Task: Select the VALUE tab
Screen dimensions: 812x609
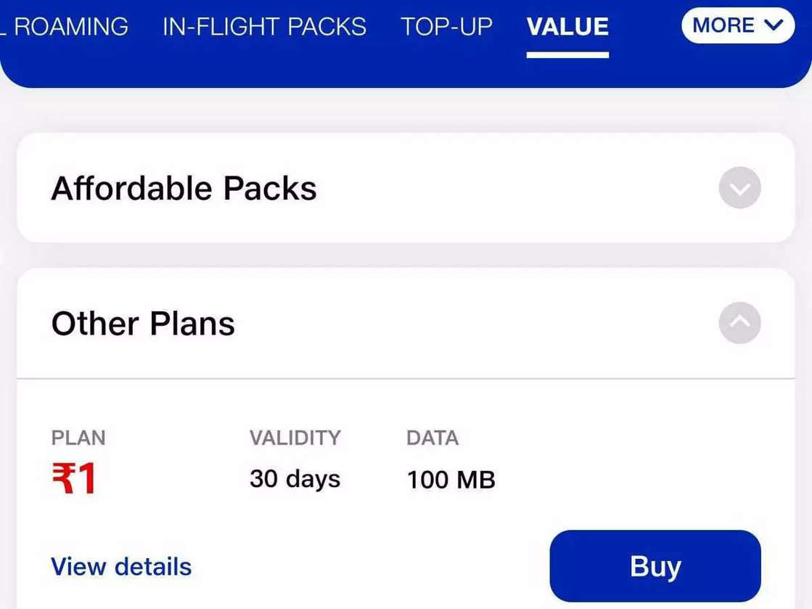Action: click(567, 27)
